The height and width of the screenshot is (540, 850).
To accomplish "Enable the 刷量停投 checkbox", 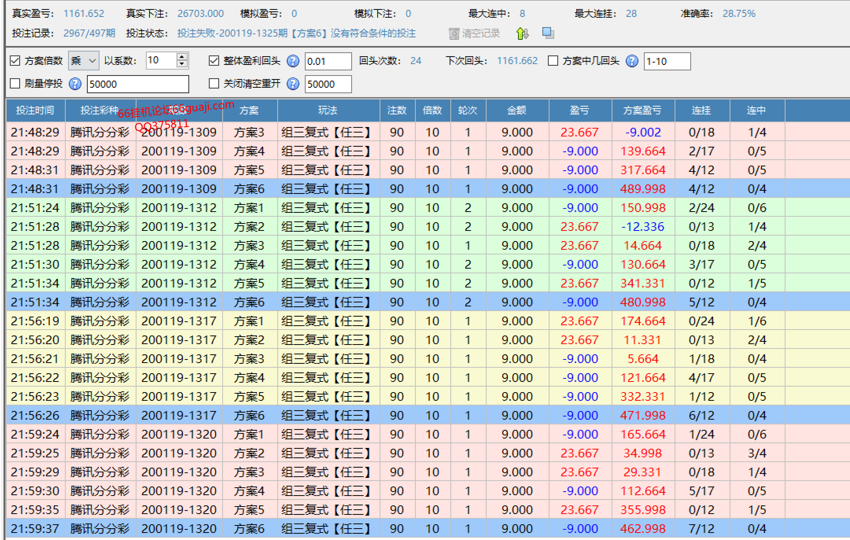I will coord(15,83).
